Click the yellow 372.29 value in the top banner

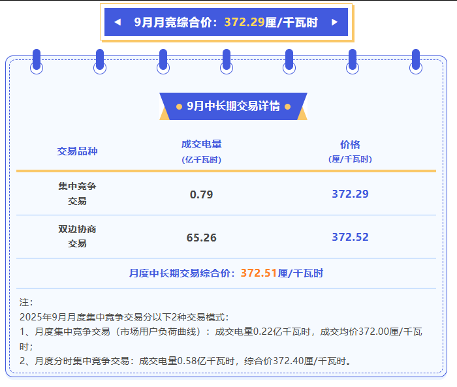[x=244, y=22]
